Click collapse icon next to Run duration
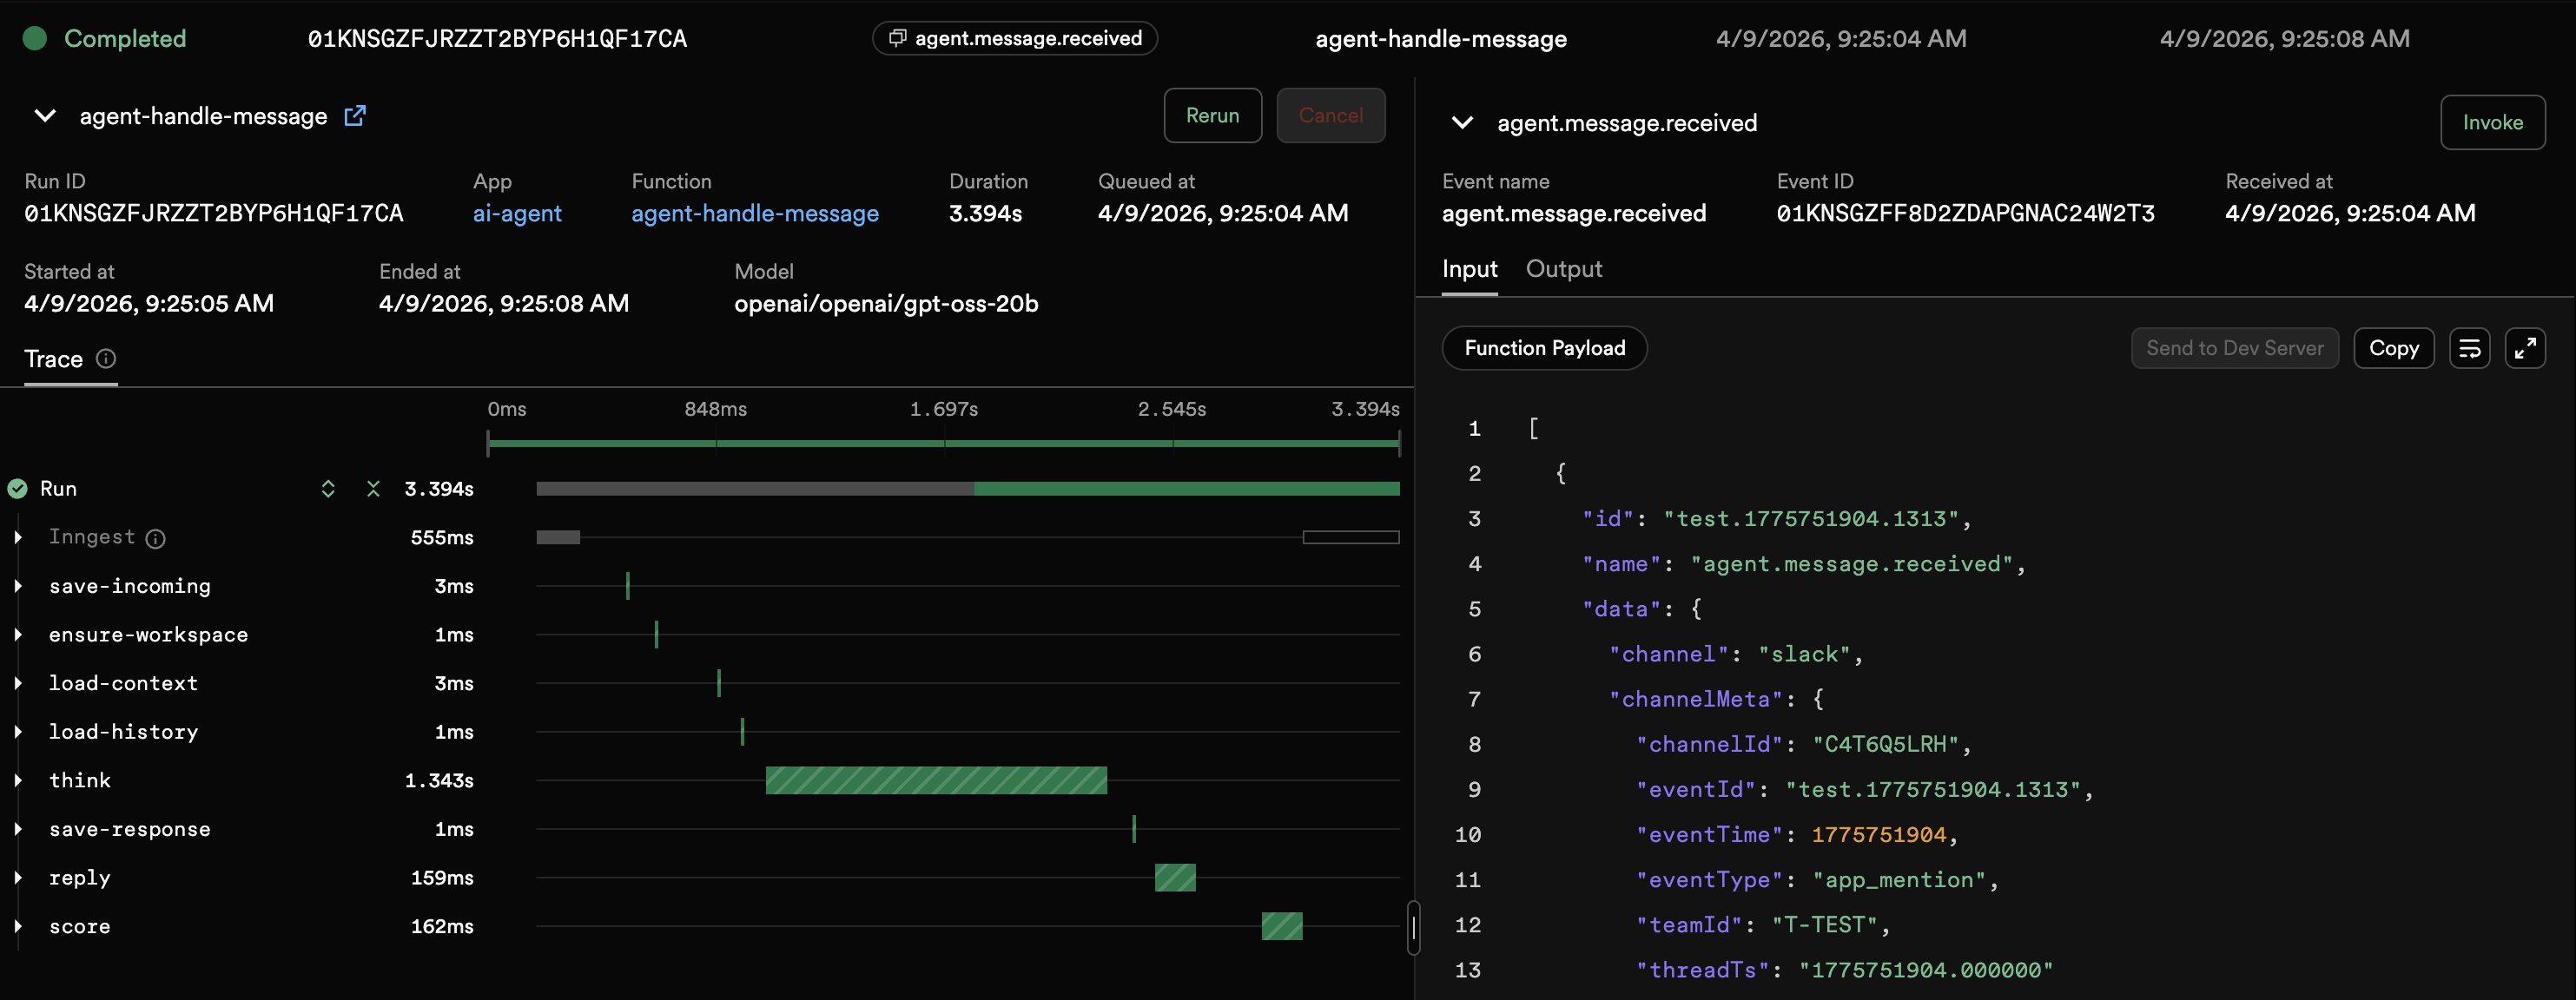2576x1000 pixels. click(x=373, y=489)
